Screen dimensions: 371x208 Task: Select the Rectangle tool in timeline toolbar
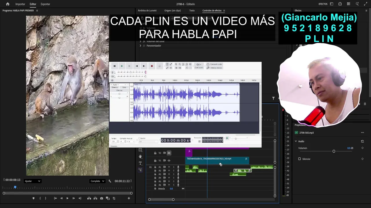140,150
